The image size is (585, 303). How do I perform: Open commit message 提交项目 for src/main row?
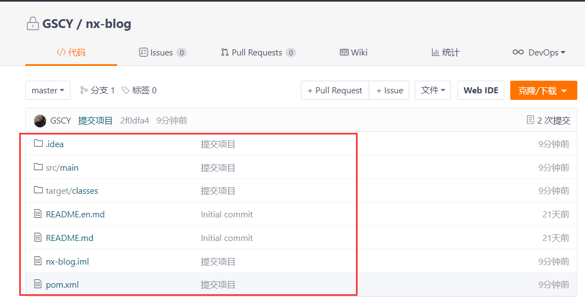218,168
